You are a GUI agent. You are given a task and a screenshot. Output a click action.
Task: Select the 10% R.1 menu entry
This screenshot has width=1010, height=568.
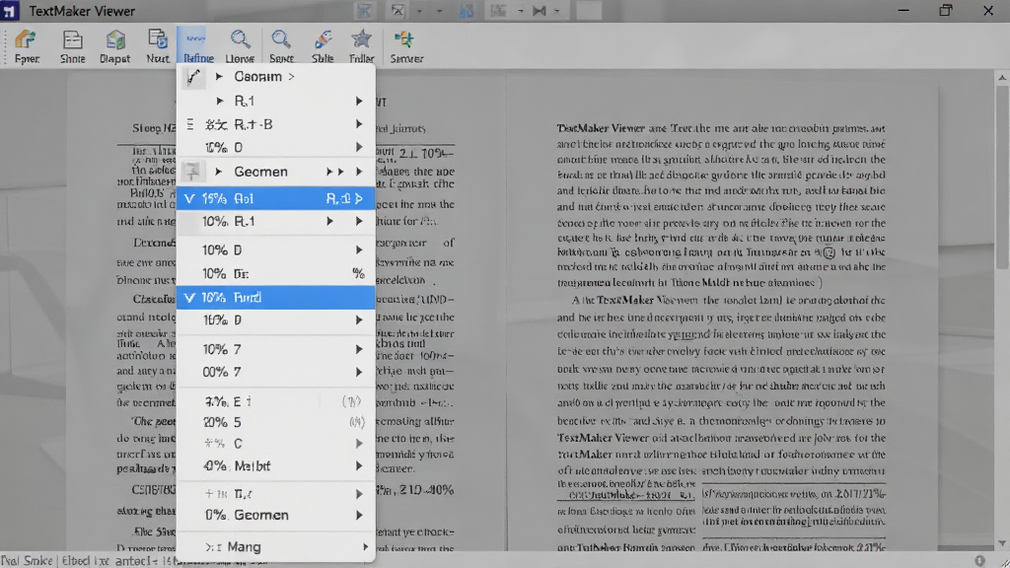pyautogui.click(x=276, y=222)
